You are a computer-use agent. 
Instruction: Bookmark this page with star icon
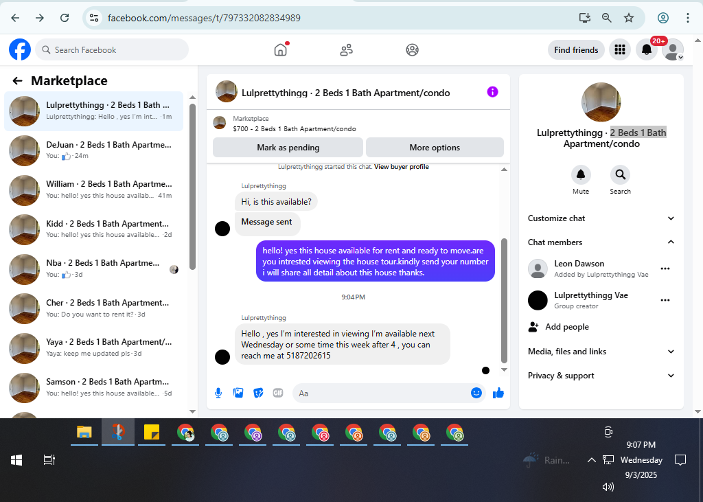click(x=629, y=18)
